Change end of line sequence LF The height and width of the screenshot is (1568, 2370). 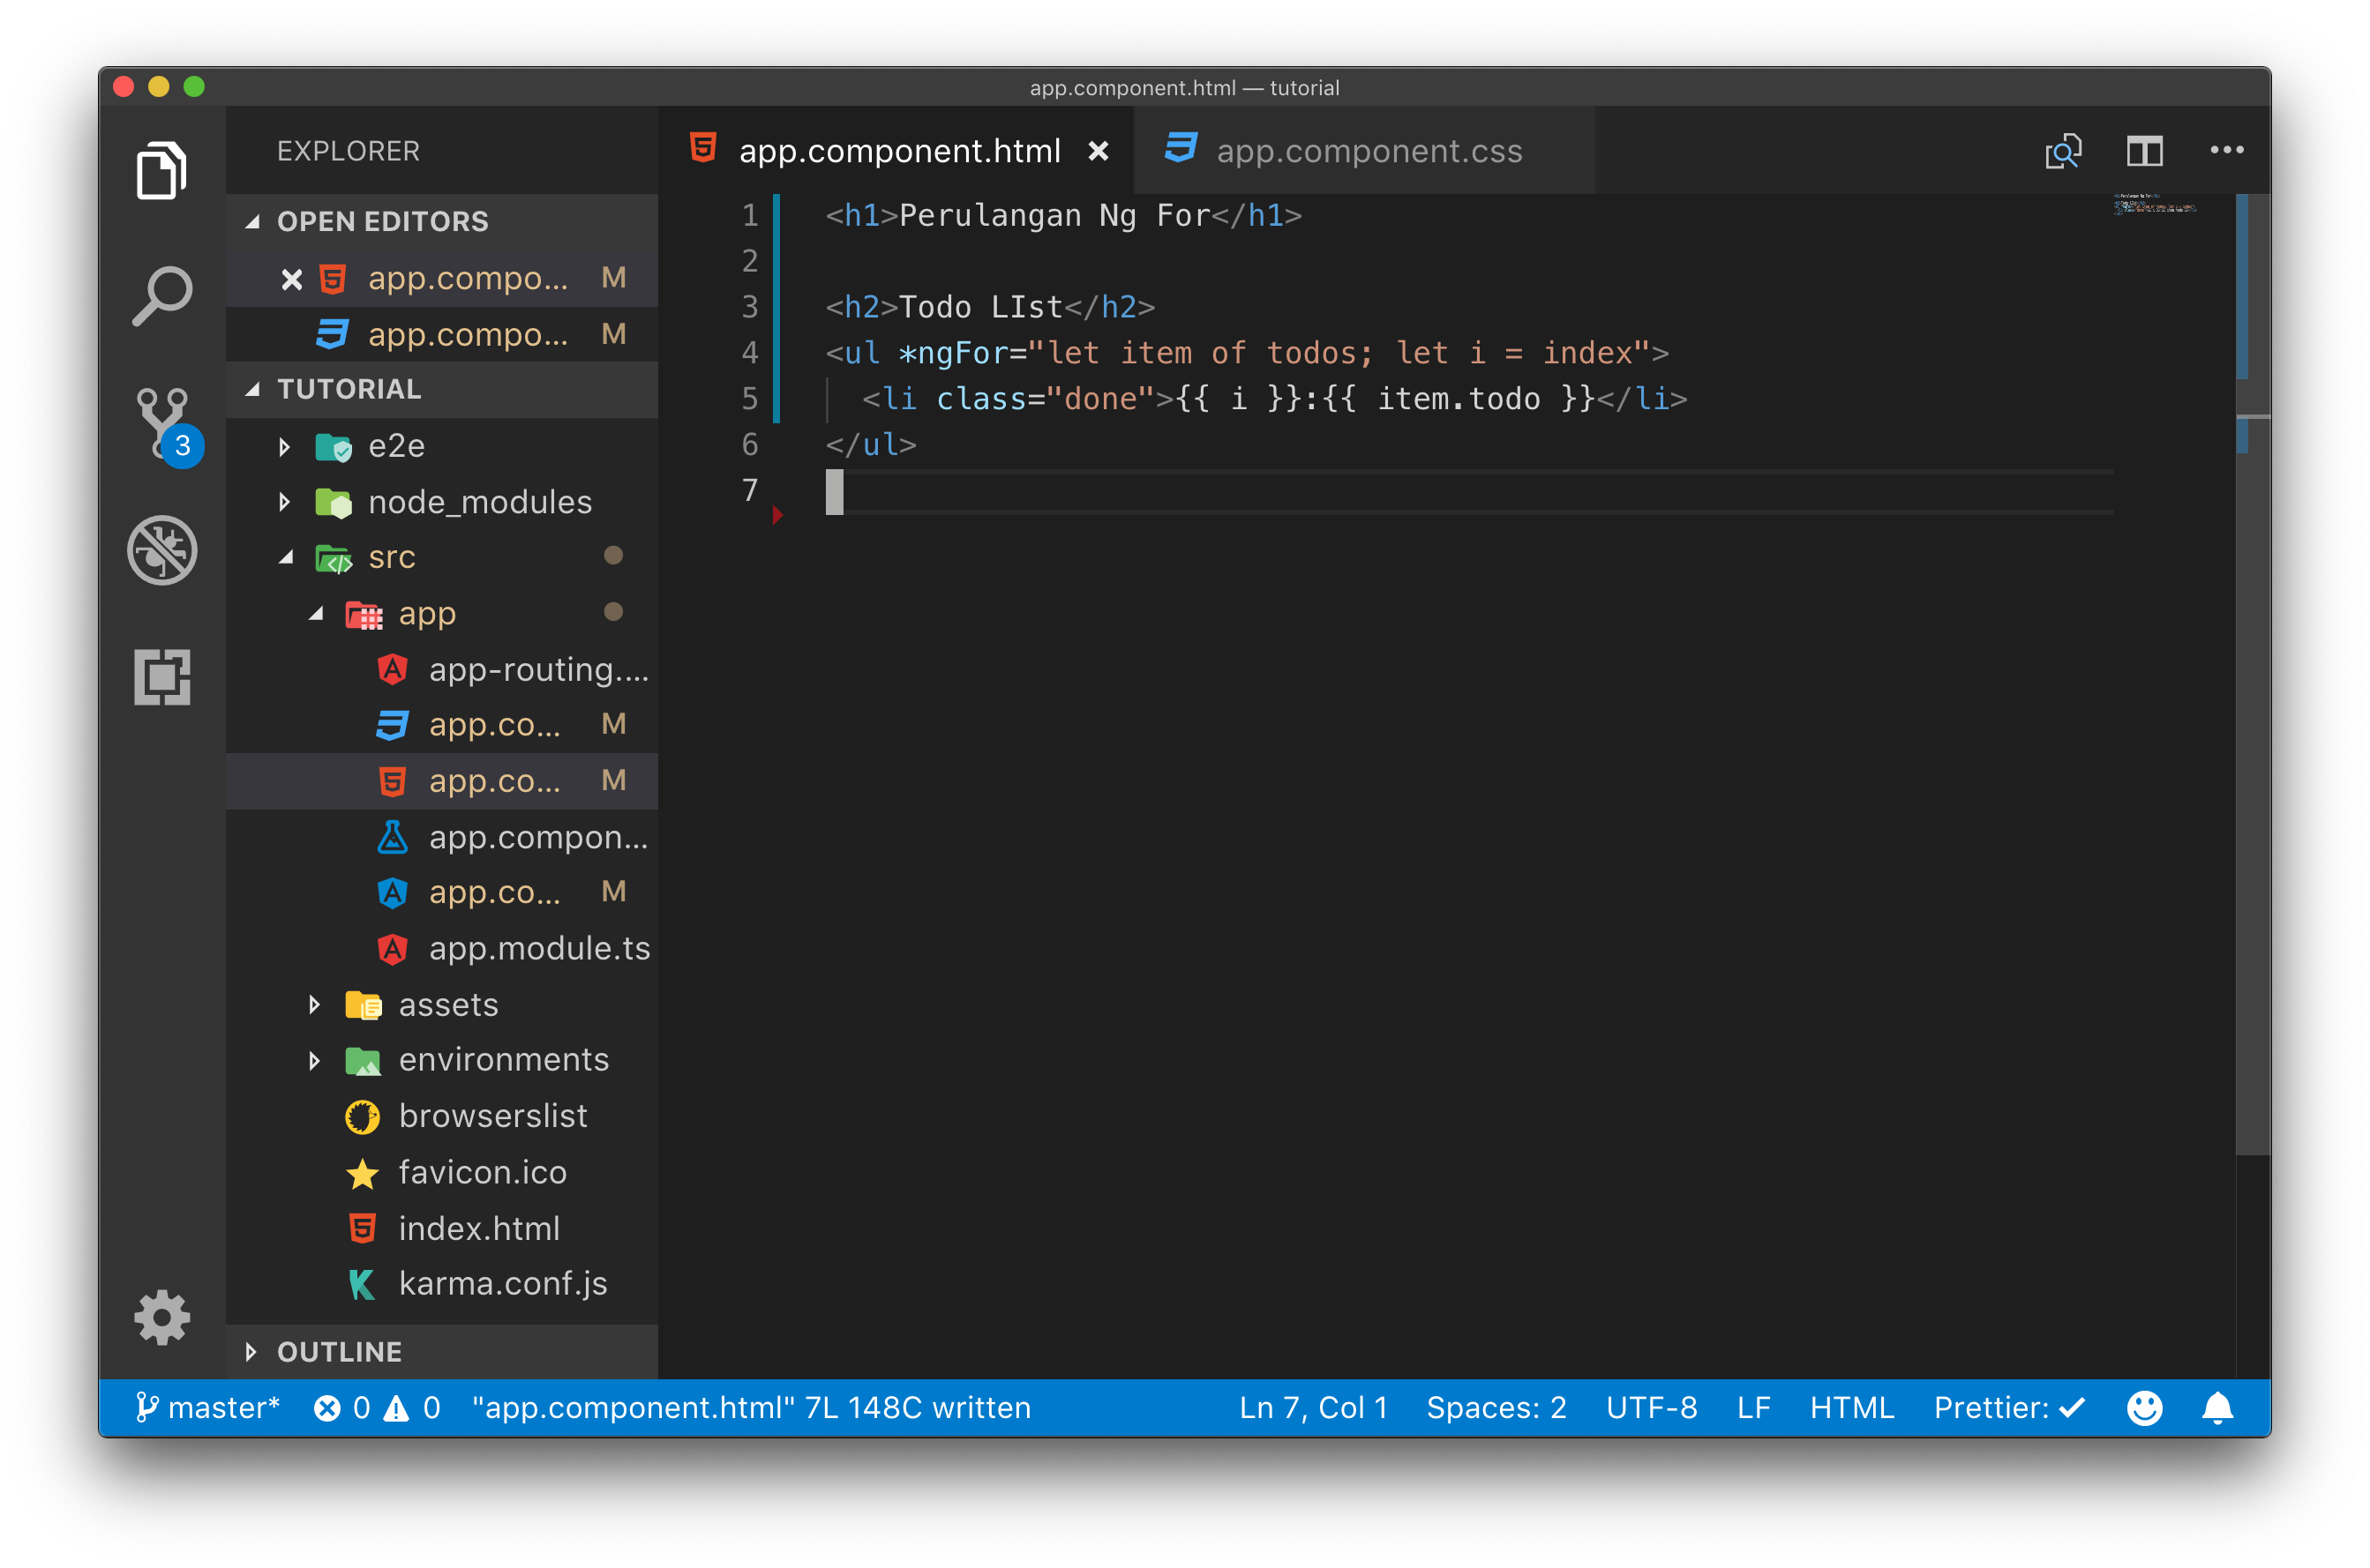tap(1752, 1408)
